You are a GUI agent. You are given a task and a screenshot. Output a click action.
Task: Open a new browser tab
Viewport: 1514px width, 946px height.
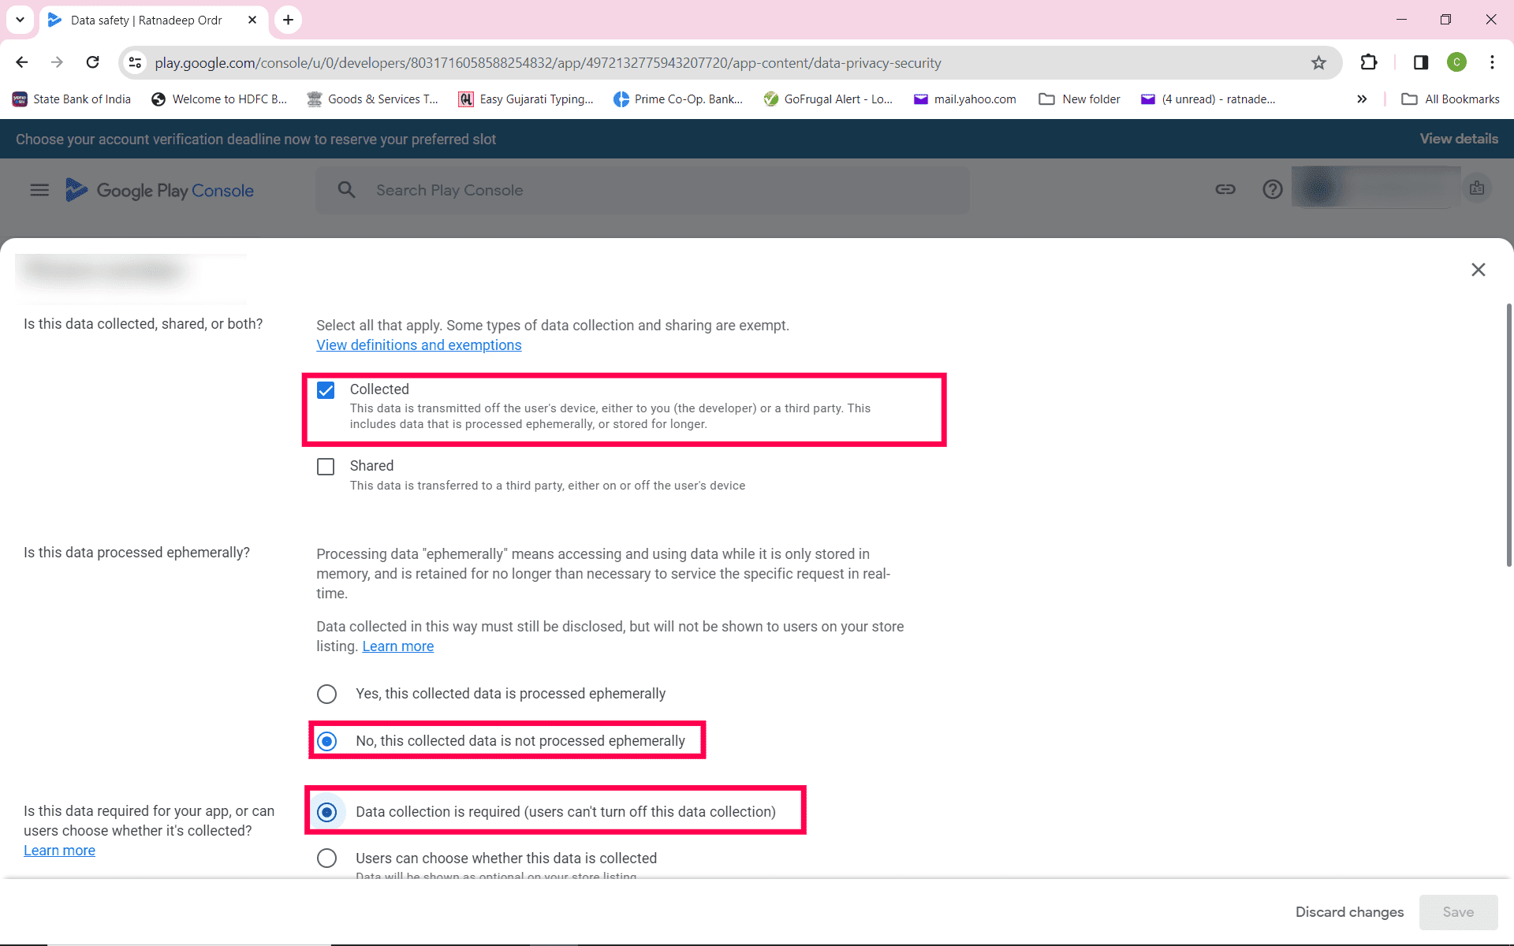point(289,20)
